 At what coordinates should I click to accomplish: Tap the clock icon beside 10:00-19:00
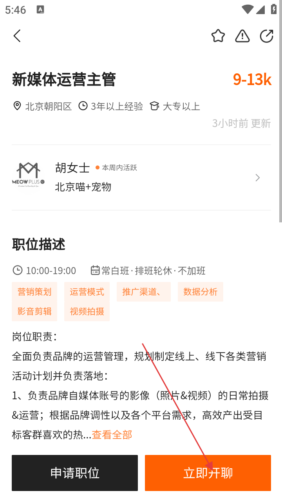pyautogui.click(x=18, y=270)
